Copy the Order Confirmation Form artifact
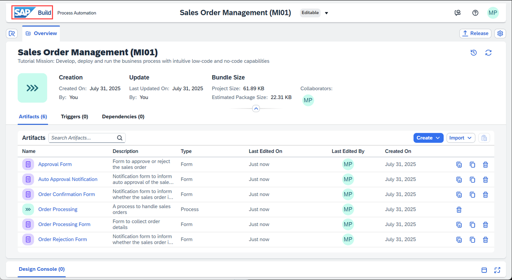 click(472, 194)
